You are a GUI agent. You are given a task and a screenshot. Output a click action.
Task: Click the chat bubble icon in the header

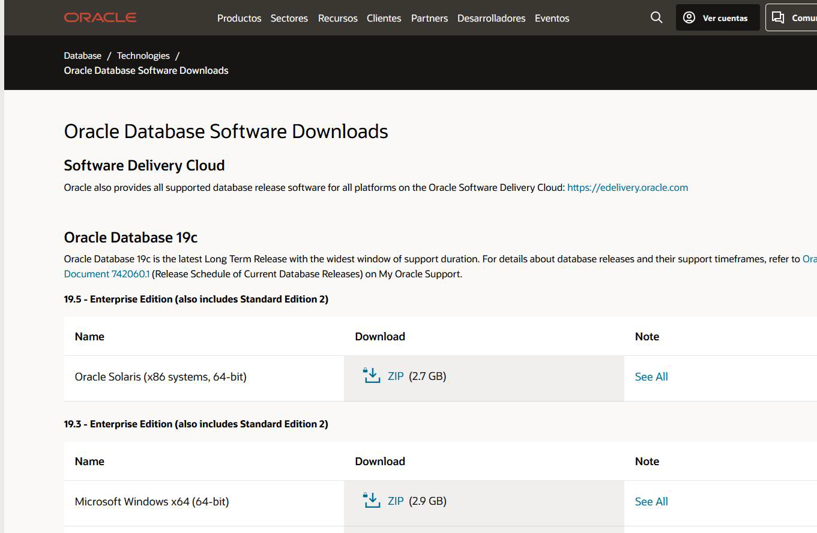click(778, 17)
